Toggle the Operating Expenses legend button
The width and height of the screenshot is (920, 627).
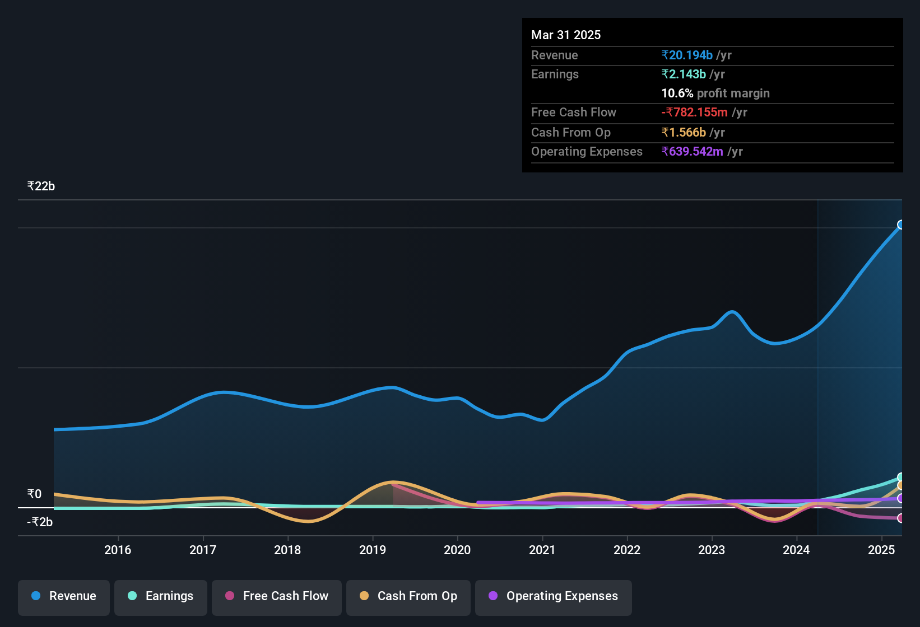pos(554,597)
